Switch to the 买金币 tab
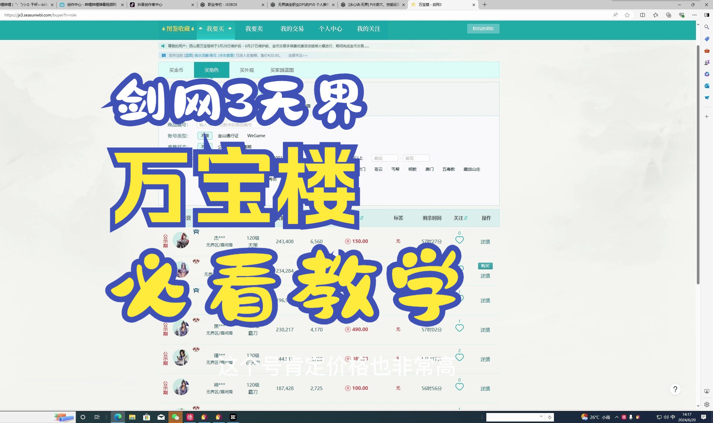 coord(176,70)
